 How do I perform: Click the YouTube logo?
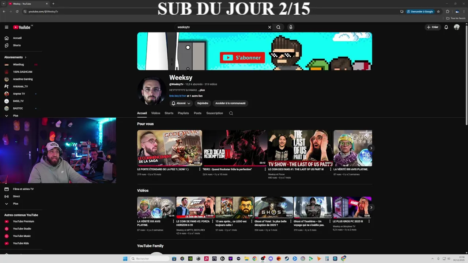click(22, 27)
